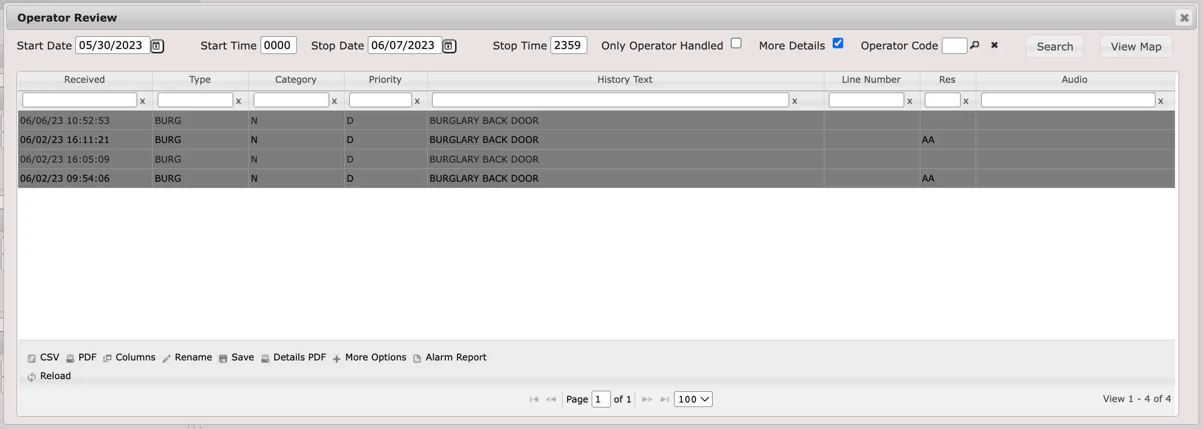Sort by the History Text column header

pos(625,80)
